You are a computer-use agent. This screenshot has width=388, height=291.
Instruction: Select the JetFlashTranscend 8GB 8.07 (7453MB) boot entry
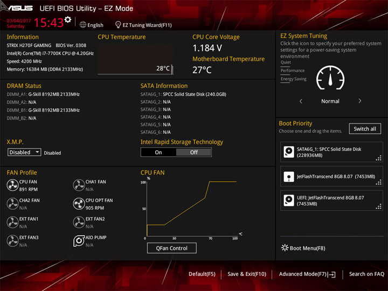[331, 176]
